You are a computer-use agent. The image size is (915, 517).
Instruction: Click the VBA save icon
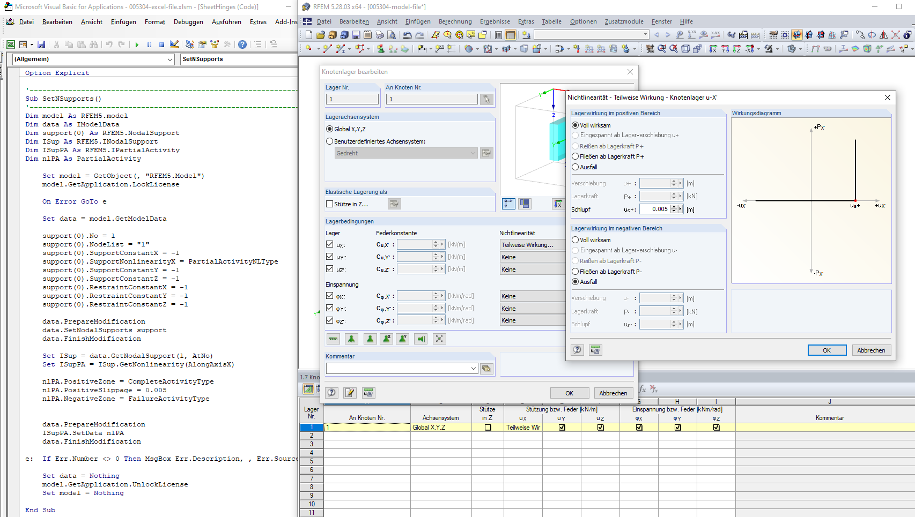coord(41,44)
